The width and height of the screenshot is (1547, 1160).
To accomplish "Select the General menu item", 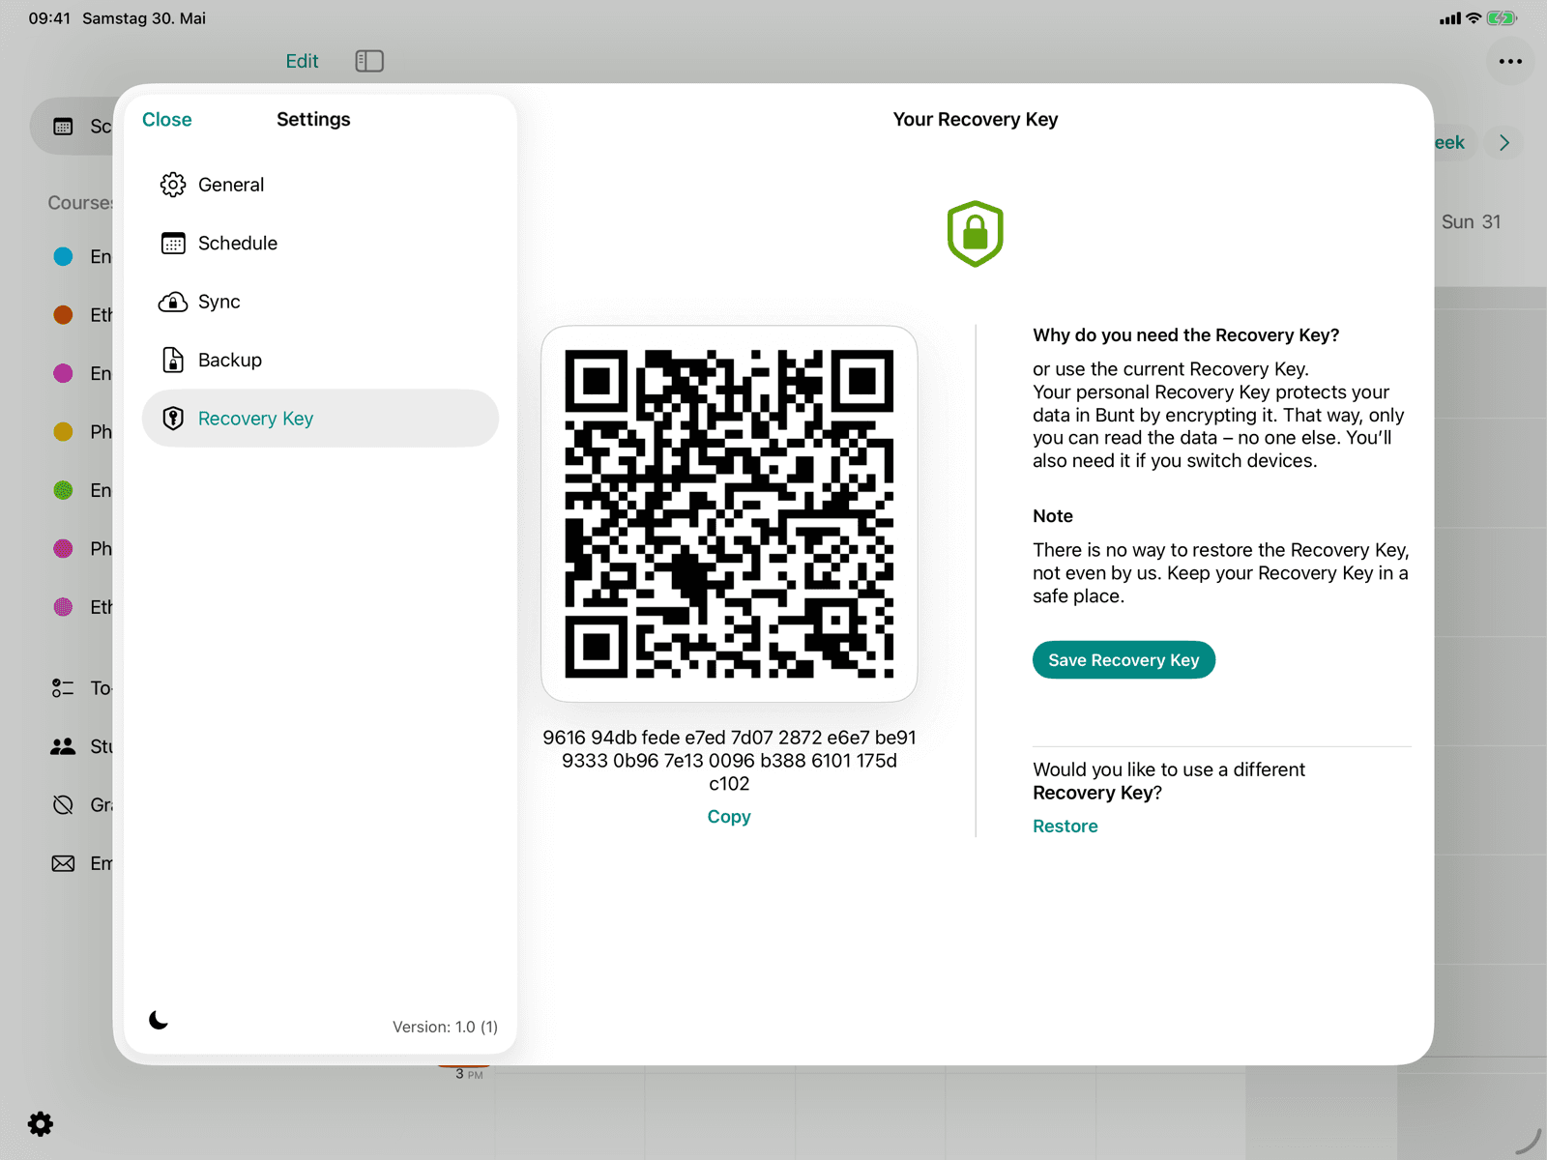I will click(x=320, y=185).
